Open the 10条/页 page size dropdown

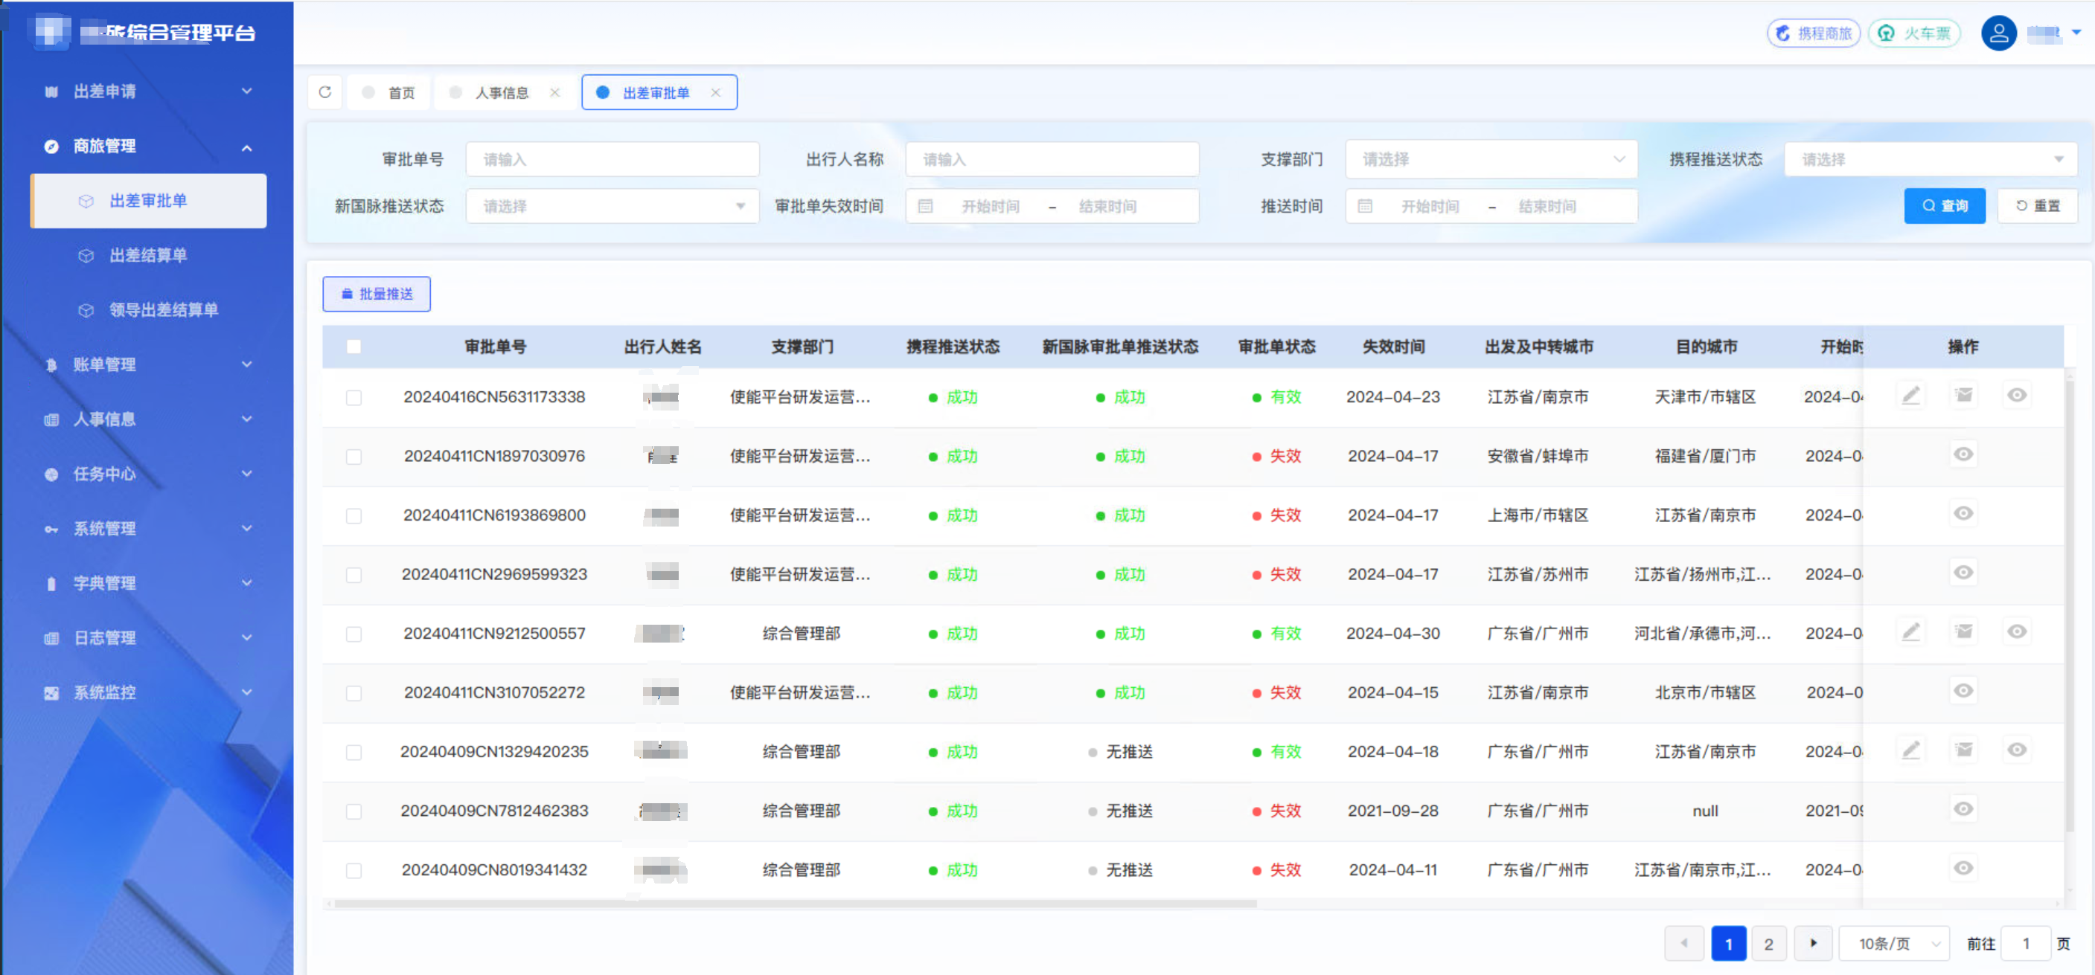[1894, 943]
